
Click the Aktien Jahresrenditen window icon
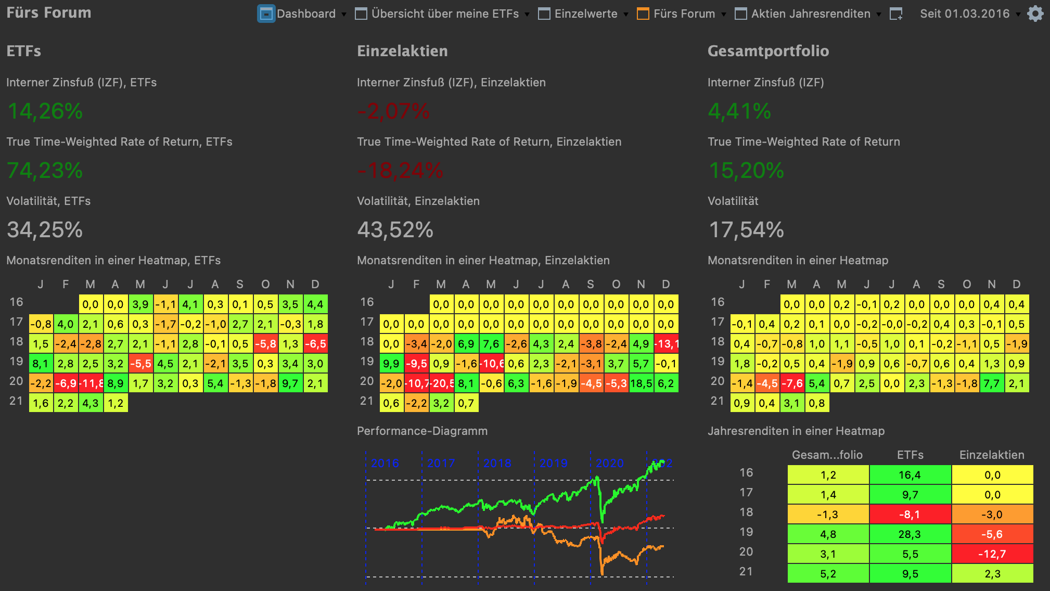[x=741, y=14]
